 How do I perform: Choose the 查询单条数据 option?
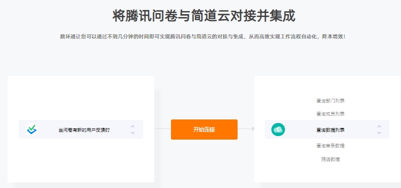[330, 146]
